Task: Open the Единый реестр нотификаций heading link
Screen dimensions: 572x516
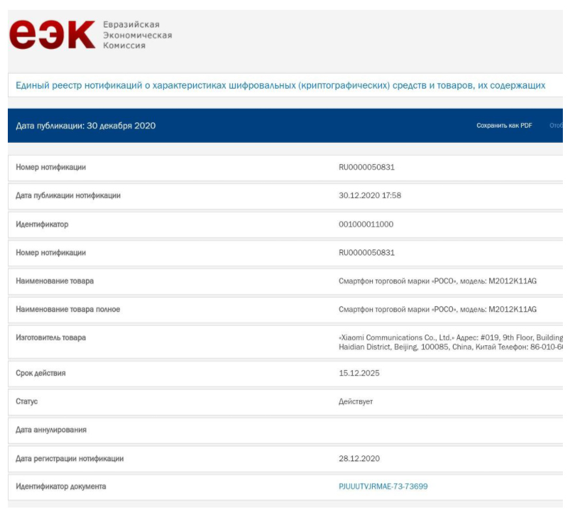Action: point(280,85)
